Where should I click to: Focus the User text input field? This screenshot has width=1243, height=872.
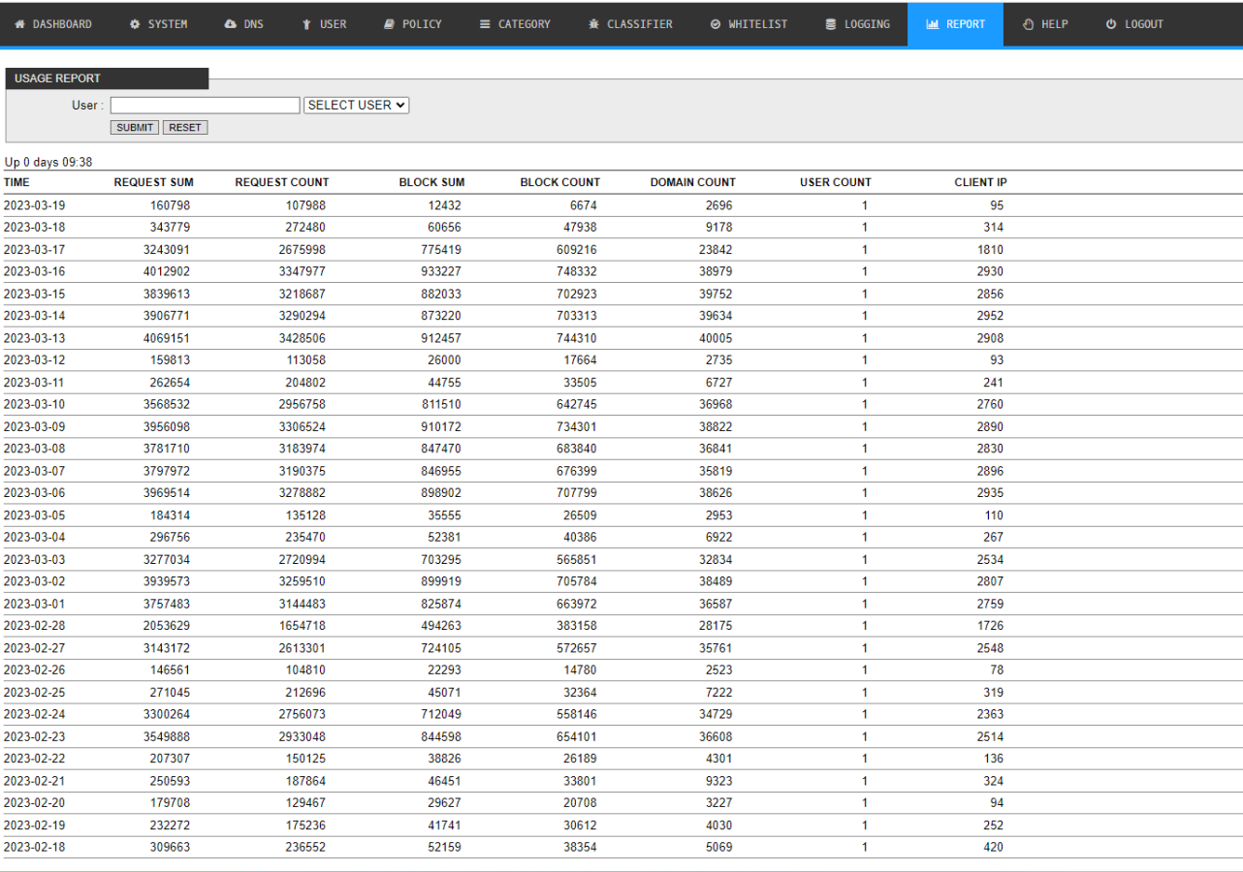[206, 105]
